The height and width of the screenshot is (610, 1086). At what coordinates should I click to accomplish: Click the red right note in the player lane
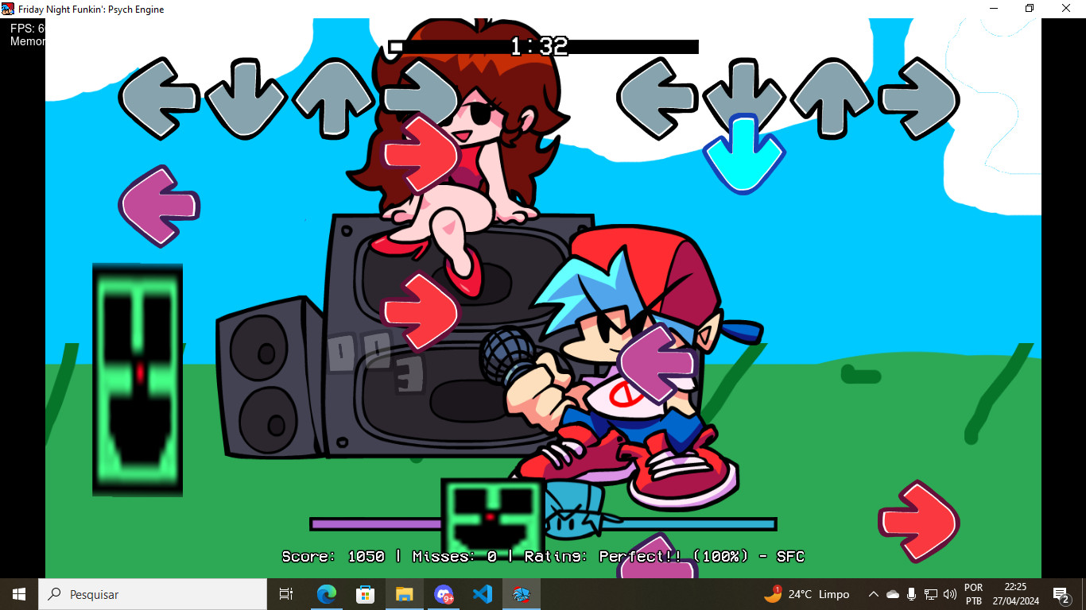point(919,522)
